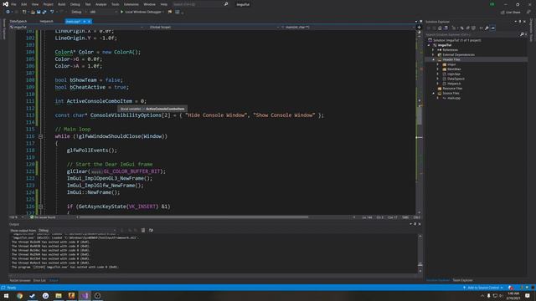536x301 pixels.
Task: Click Solution Explorer search magnifier icon
Action: [x=522, y=34]
